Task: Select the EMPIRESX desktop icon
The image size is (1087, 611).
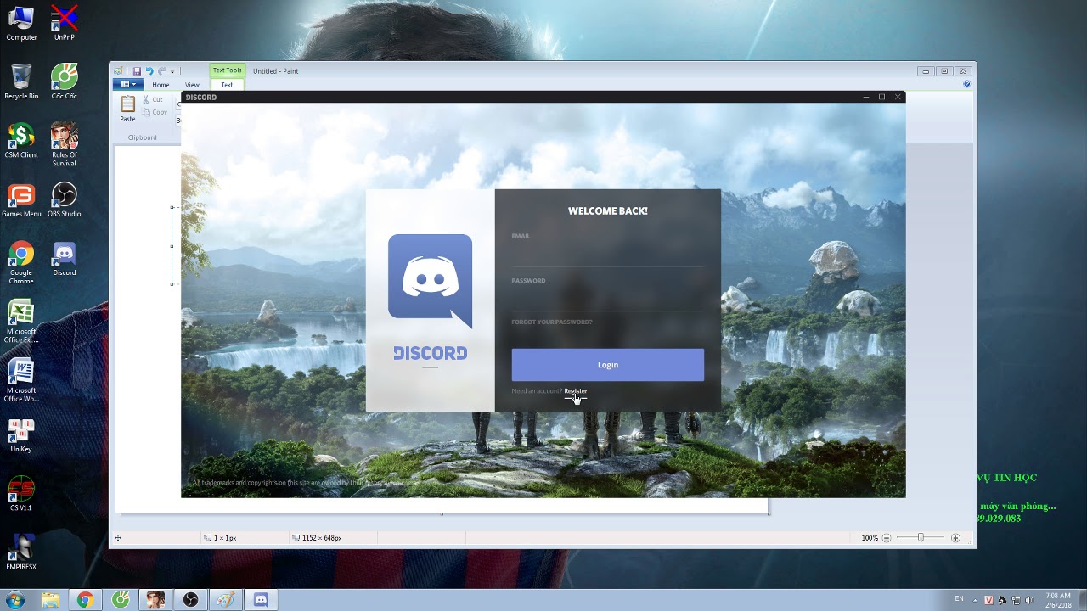Action: 21,552
